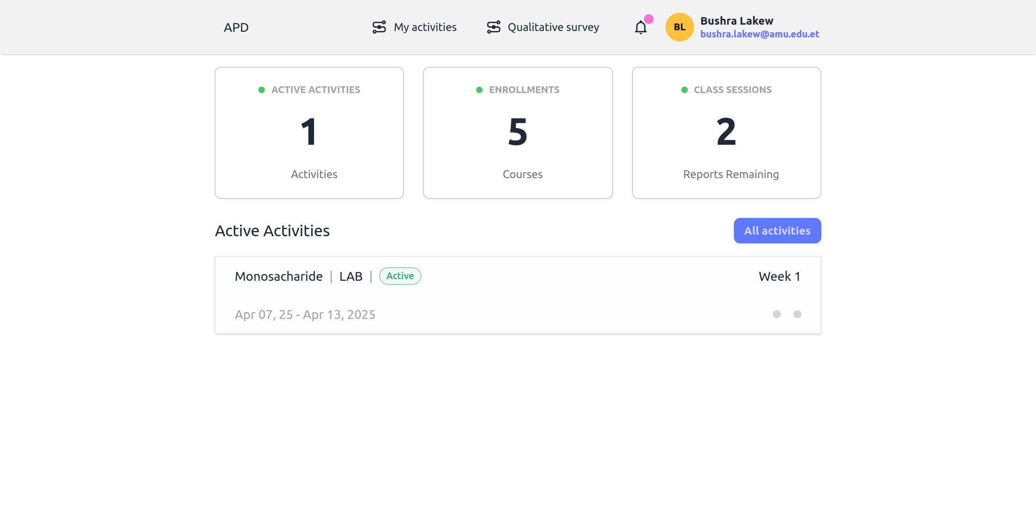This screenshot has height=517, width=1036.
Task: Click the first grey session dot
Action: point(776,314)
